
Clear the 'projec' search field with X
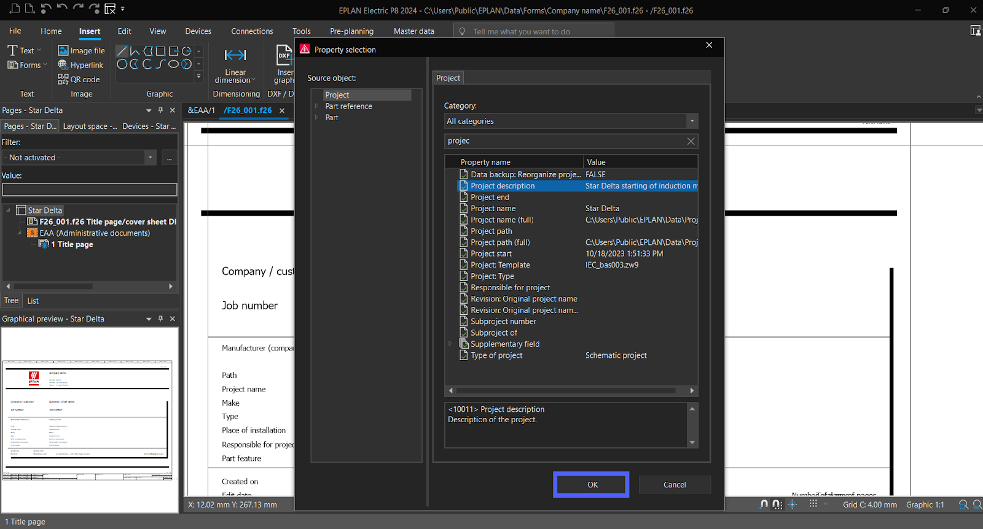pos(691,141)
